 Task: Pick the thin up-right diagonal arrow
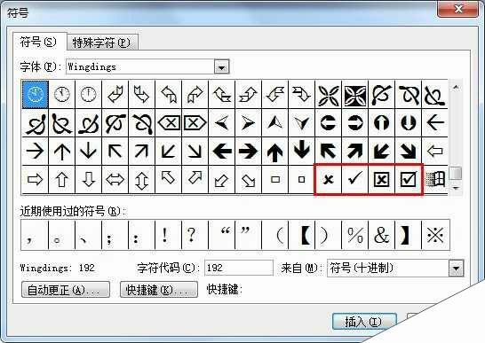(141, 152)
